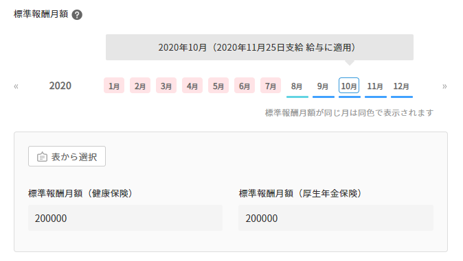This screenshot has height=261, width=463.
Task: Select 7月 month tab
Action: [271, 86]
